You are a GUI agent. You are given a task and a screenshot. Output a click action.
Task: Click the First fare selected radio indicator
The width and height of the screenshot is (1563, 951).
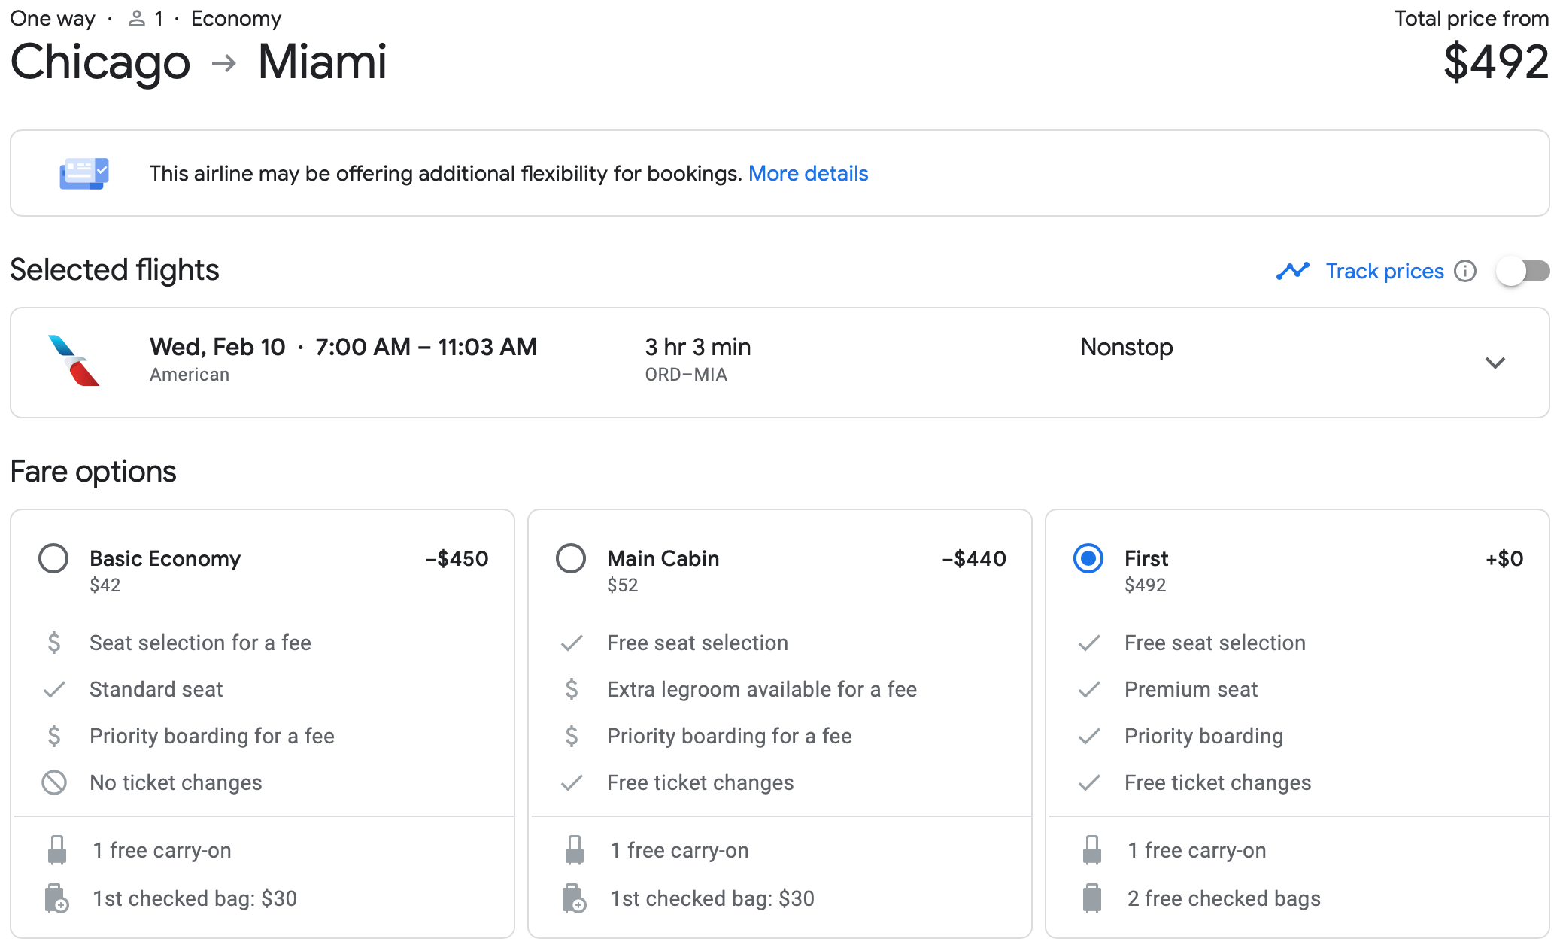point(1088,558)
